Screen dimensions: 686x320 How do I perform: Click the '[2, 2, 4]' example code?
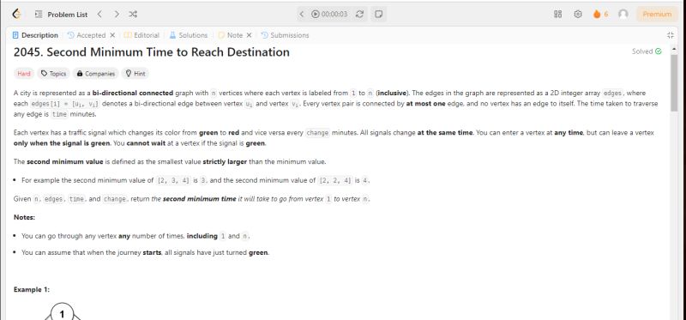pos(335,180)
